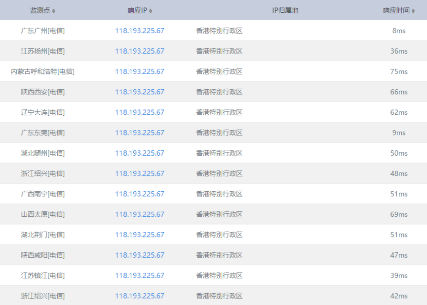
Task: Click the 江苏镇江[电信] cell
Action: pyautogui.click(x=43, y=275)
